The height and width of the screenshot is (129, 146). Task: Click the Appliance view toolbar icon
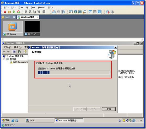tap(95, 12)
